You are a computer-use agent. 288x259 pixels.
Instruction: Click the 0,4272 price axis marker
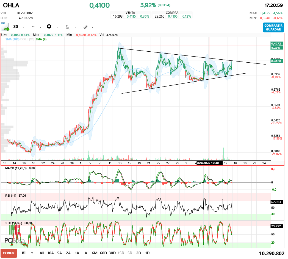point(276,43)
